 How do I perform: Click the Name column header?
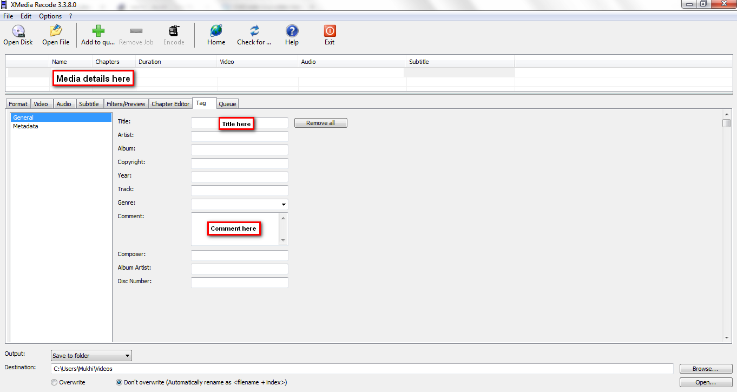click(x=71, y=62)
